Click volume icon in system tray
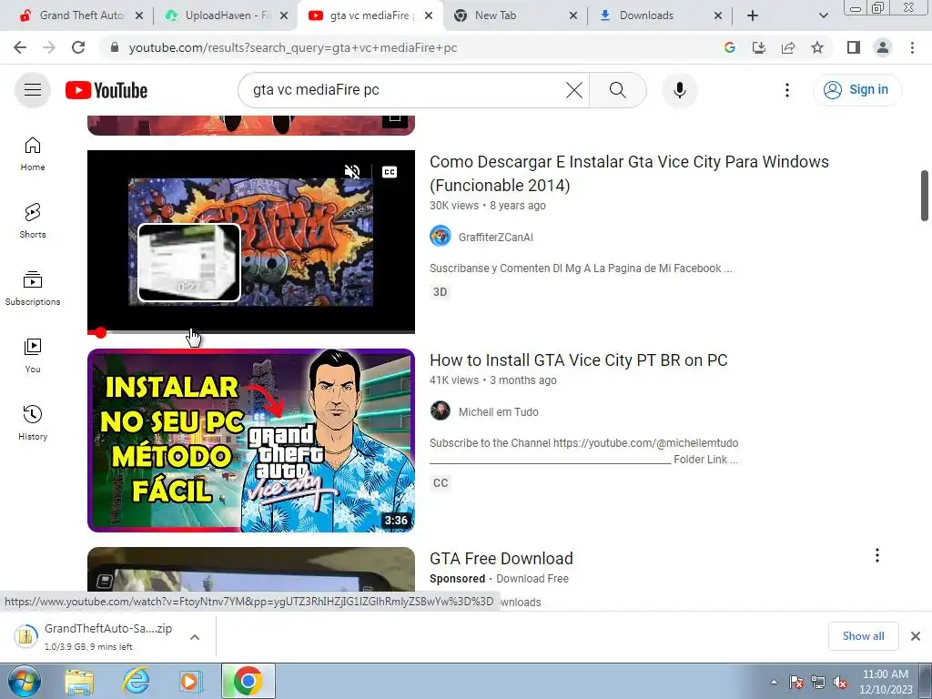Viewport: 932px width, 699px height. 840,683
